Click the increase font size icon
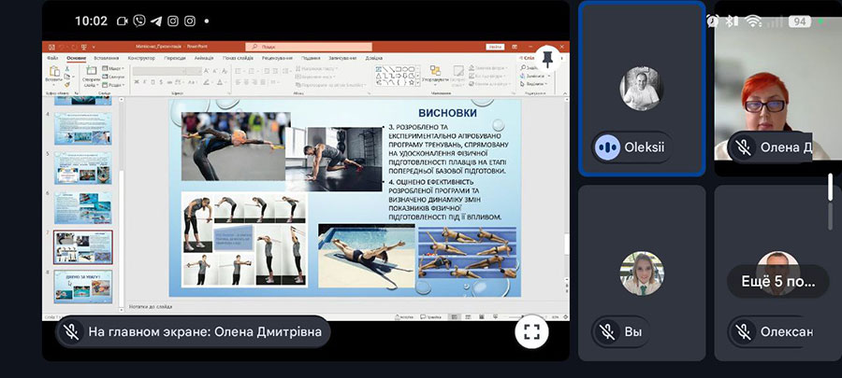The height and width of the screenshot is (378, 842). (x=207, y=71)
